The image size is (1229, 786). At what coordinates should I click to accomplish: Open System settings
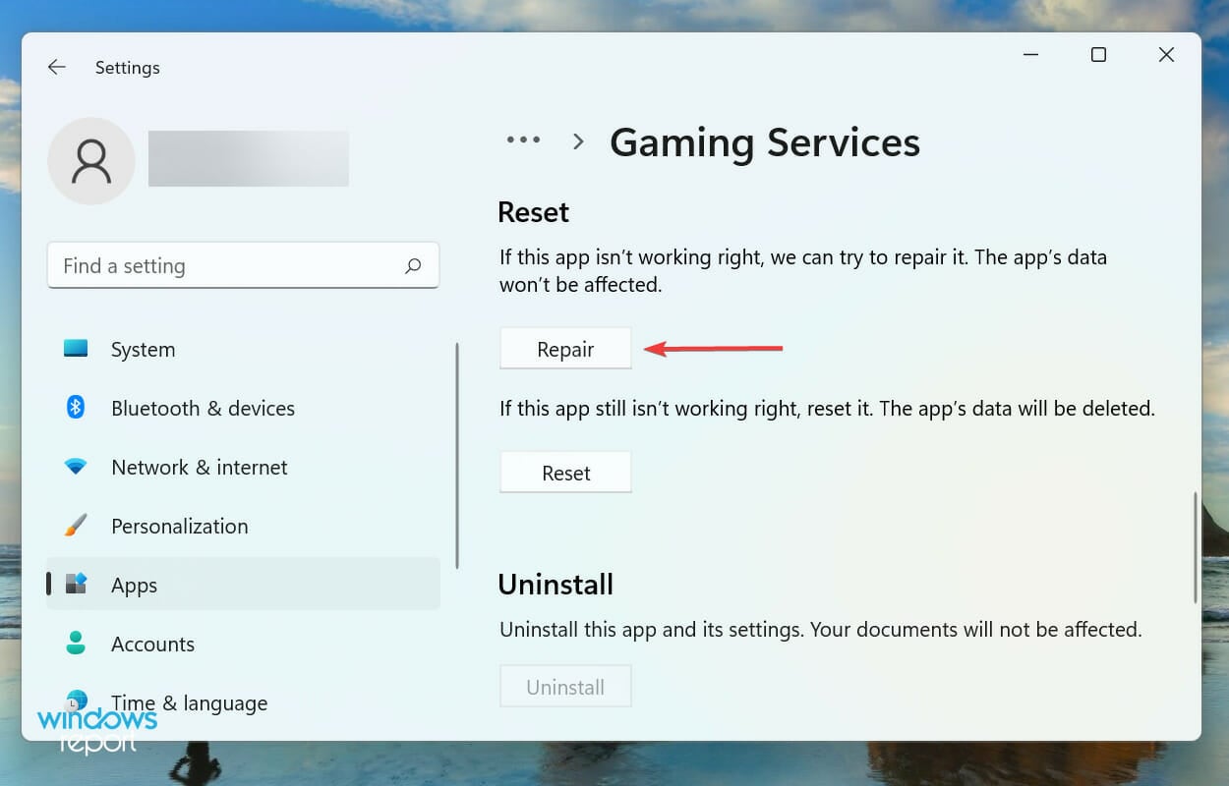143,350
